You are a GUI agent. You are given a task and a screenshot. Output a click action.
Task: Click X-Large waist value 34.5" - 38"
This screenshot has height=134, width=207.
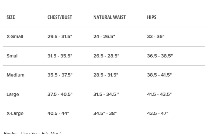point(105,114)
